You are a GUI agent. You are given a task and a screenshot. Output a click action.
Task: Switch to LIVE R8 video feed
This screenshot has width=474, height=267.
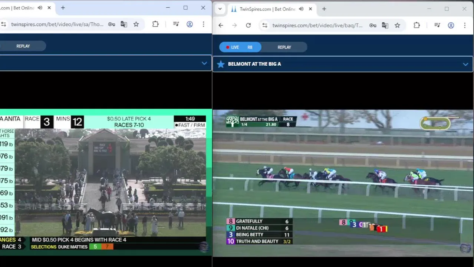pos(240,47)
